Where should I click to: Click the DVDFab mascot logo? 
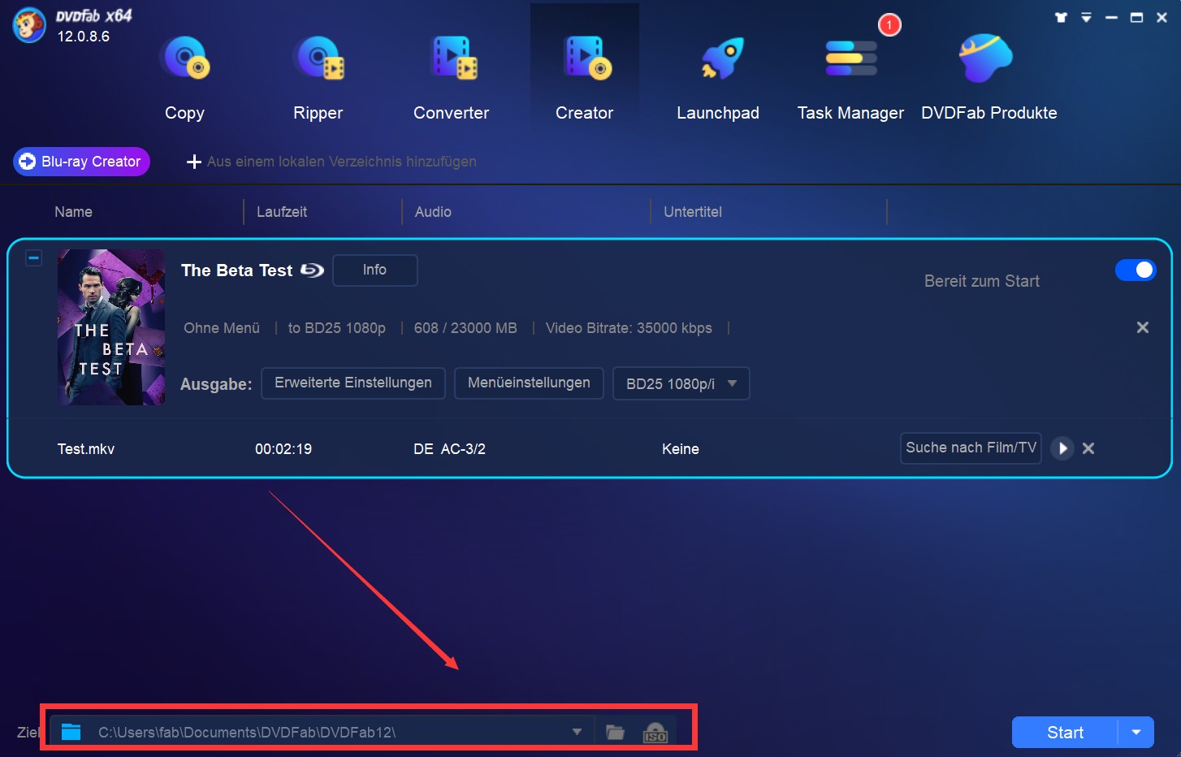(x=29, y=25)
